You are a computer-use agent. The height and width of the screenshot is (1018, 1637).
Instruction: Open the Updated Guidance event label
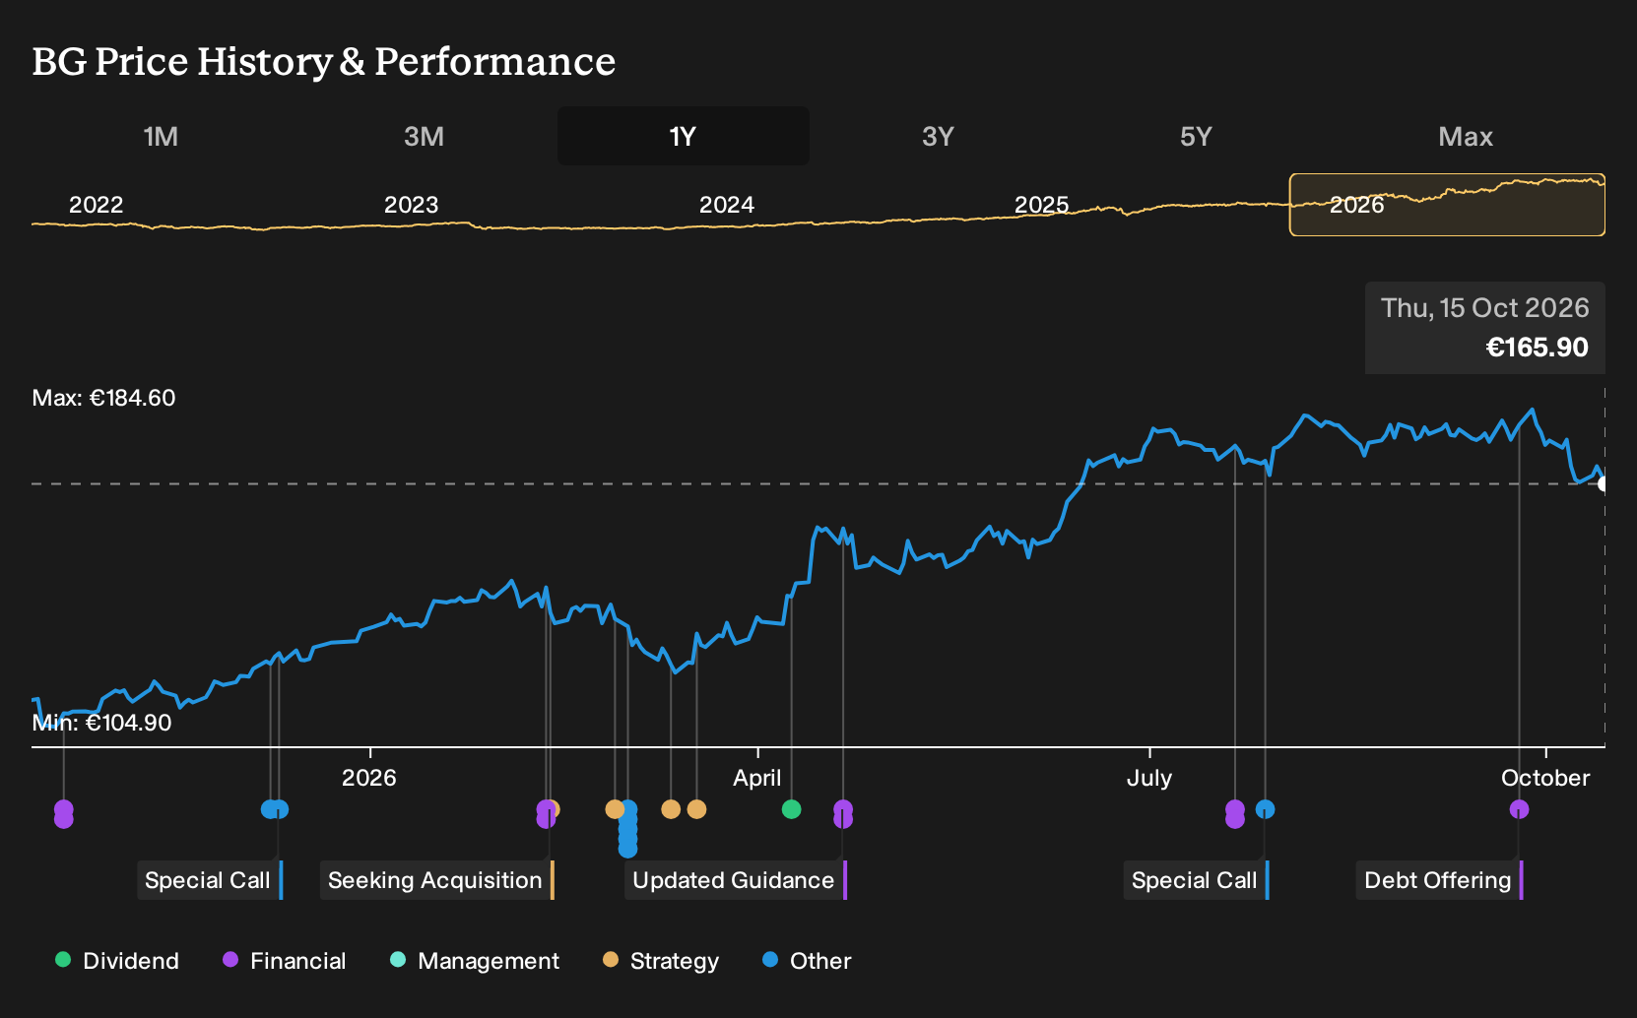[736, 880]
